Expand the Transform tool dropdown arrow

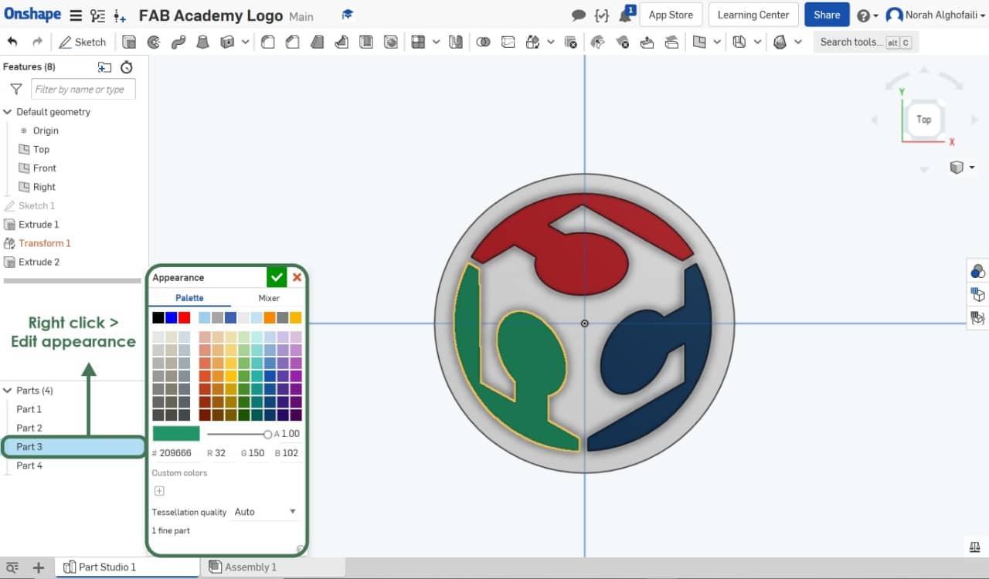pos(550,42)
